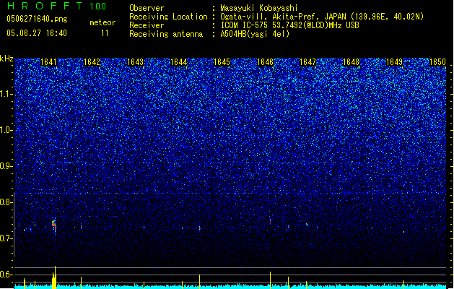
Task: Select the filename 0506271640.png
Action: click(x=37, y=19)
